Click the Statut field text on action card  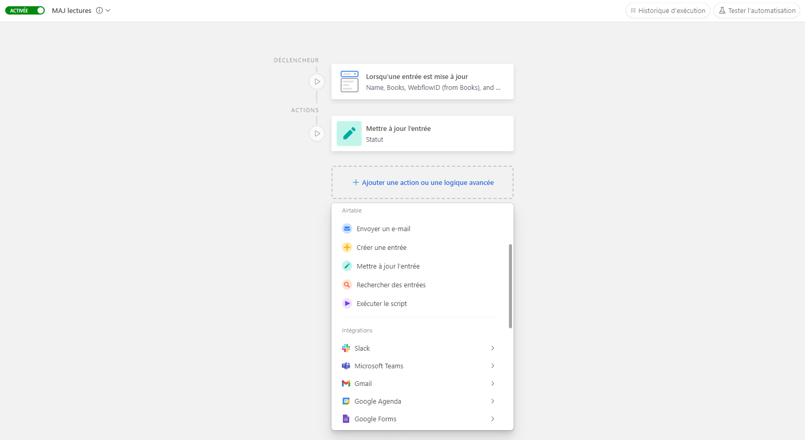click(375, 140)
